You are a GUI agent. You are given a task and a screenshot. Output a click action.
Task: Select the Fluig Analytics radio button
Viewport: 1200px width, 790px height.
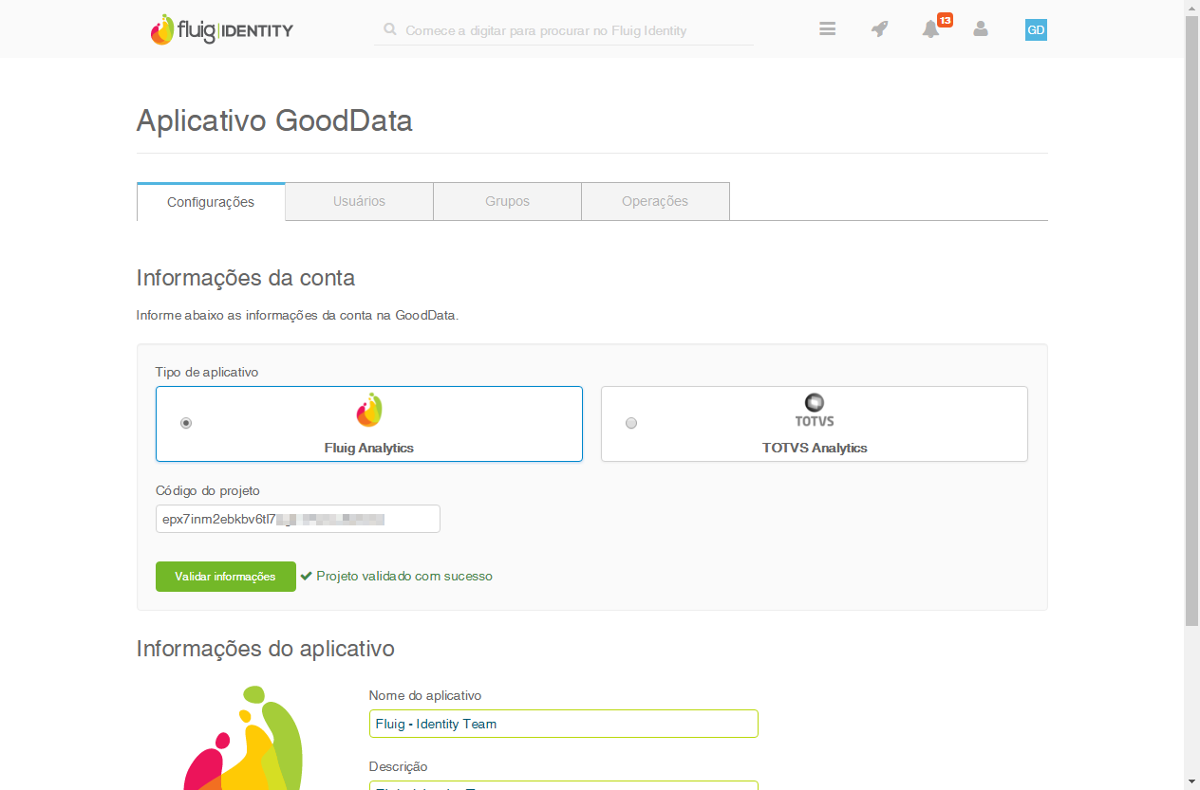point(186,423)
